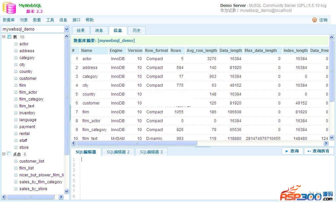Collapse the views tree node

4,154
